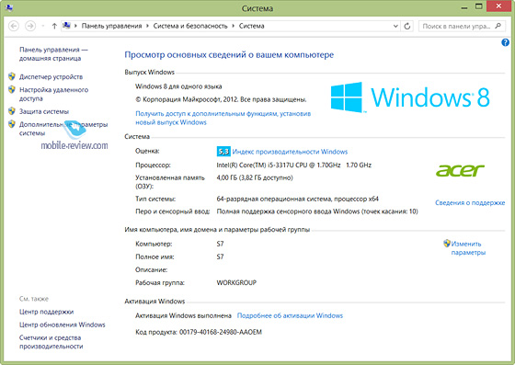Select 'Активация Windows выполнена' text

[183, 315]
